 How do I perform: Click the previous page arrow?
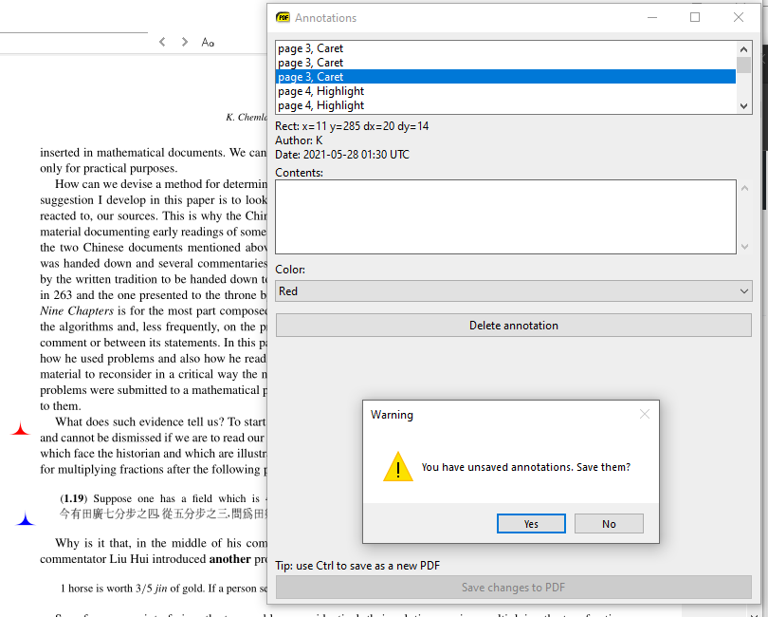(161, 42)
